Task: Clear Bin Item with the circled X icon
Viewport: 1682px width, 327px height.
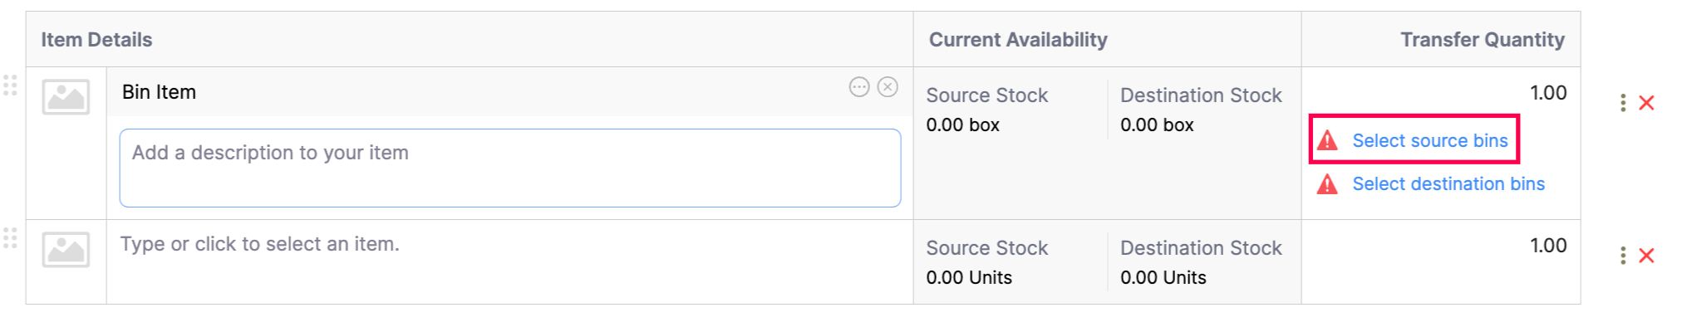Action: pos(888,87)
